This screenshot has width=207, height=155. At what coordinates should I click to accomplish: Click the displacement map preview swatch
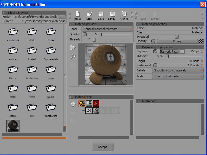(x=182, y=51)
